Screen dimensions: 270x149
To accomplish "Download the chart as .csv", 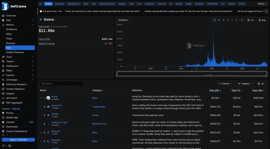I will tap(250, 20).
